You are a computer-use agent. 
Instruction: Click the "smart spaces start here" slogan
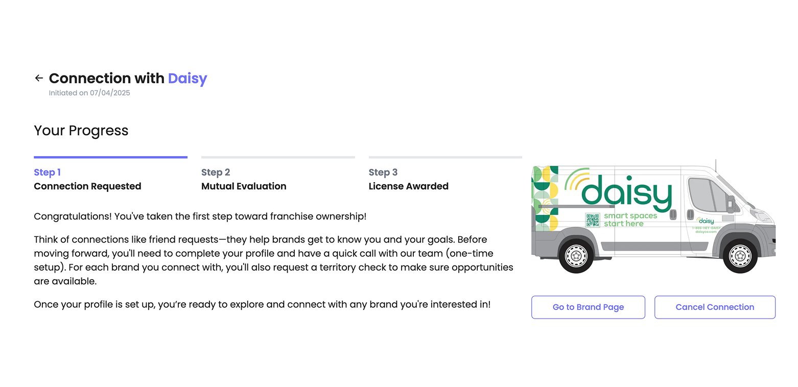click(x=630, y=220)
